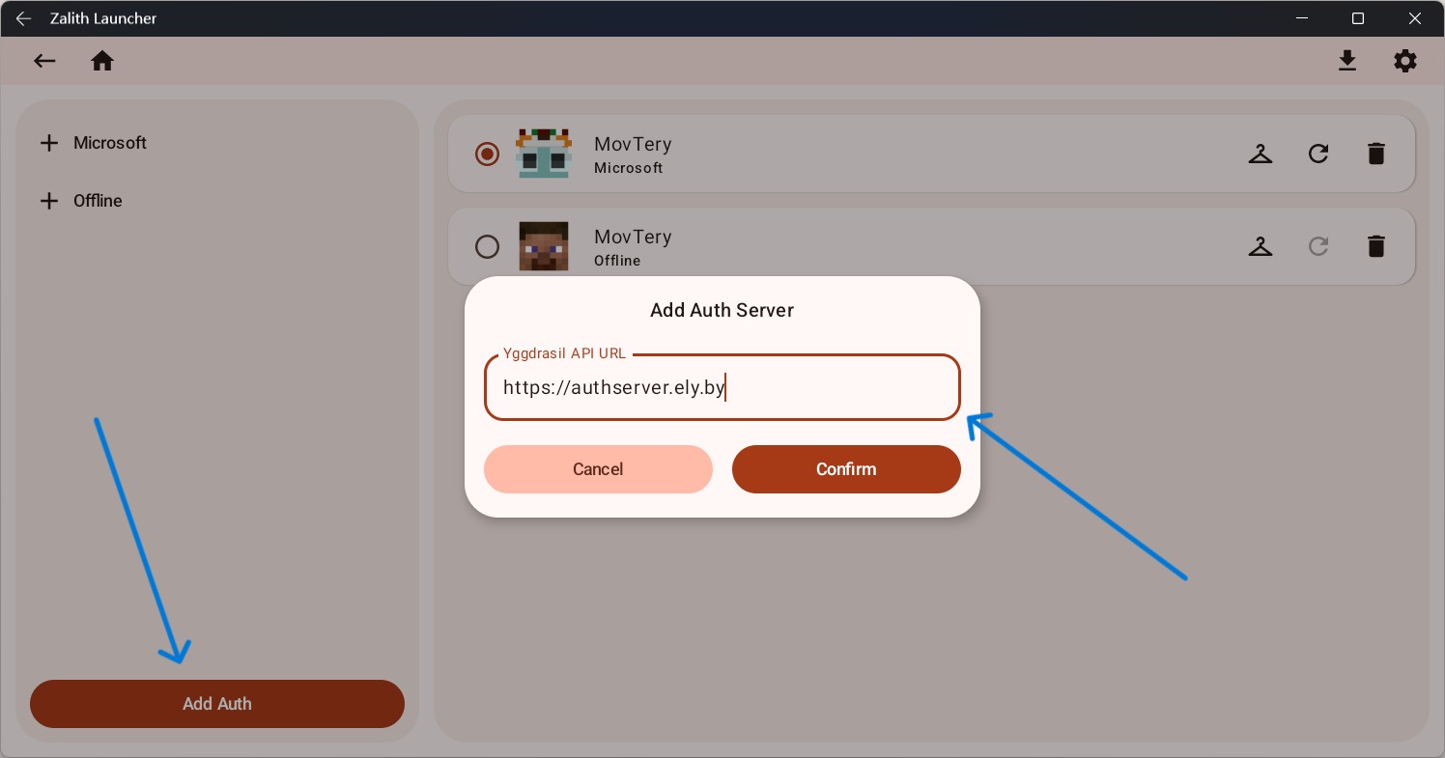
Task: Delete the Offline MovTery account via trash icon
Action: click(1376, 246)
